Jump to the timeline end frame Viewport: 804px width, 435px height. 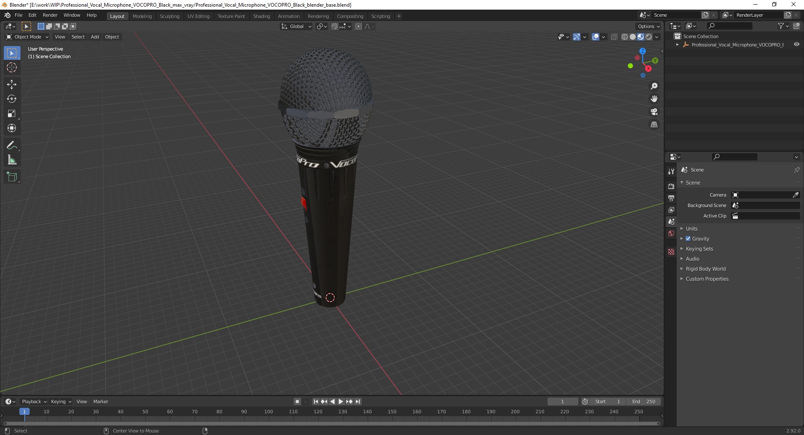click(358, 402)
